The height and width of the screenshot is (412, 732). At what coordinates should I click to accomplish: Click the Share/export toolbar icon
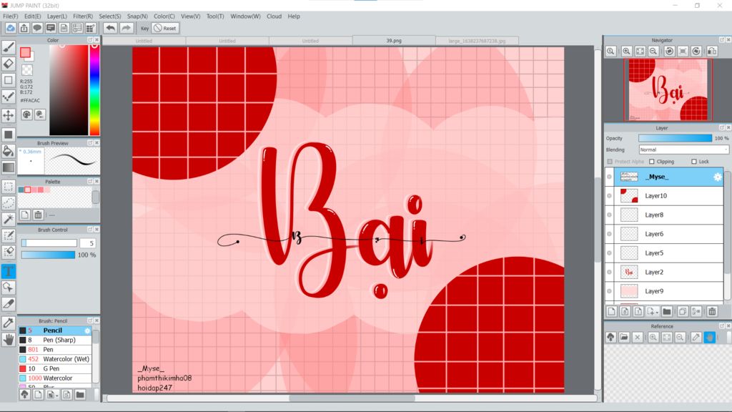point(24,28)
